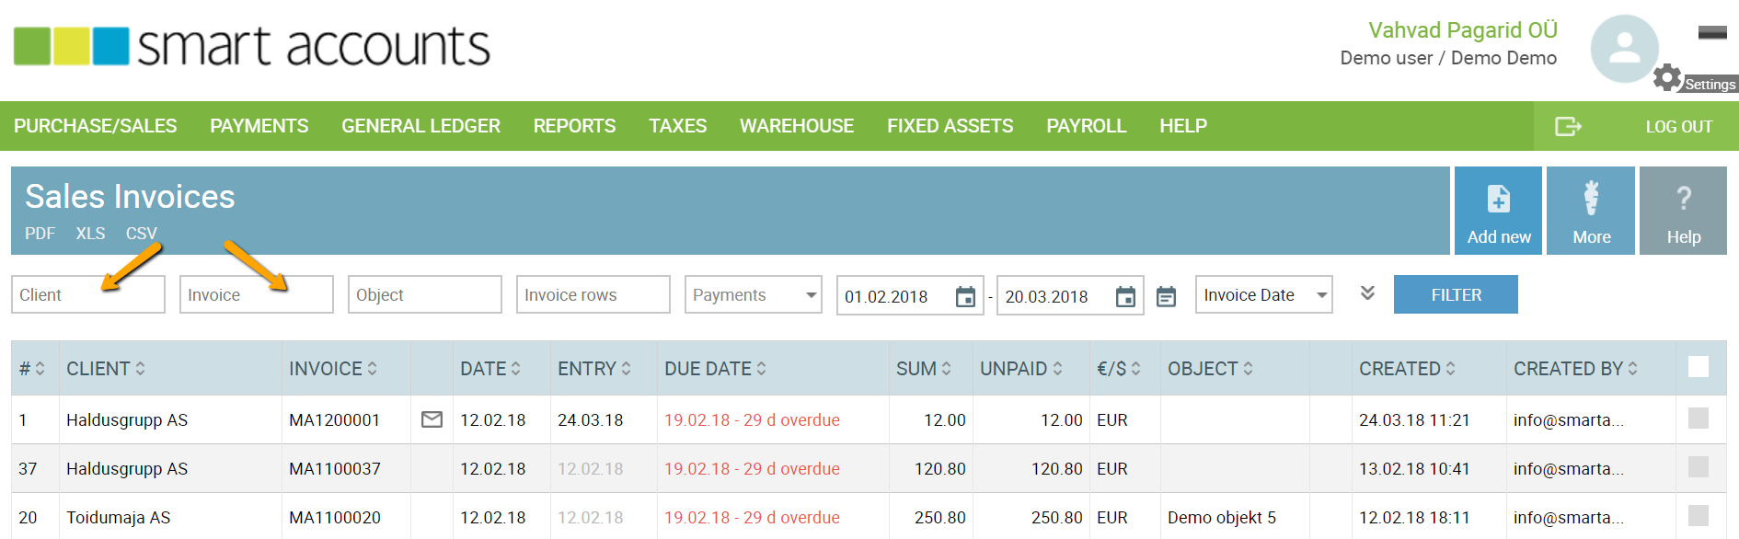Sort table by UNPAID column

1021,369
